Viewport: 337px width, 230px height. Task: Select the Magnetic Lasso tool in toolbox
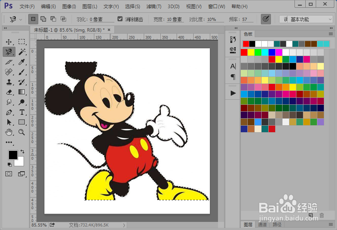pos(9,52)
